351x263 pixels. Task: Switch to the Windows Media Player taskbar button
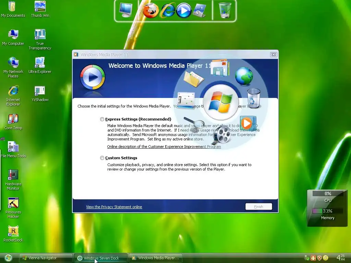[x=155, y=258]
